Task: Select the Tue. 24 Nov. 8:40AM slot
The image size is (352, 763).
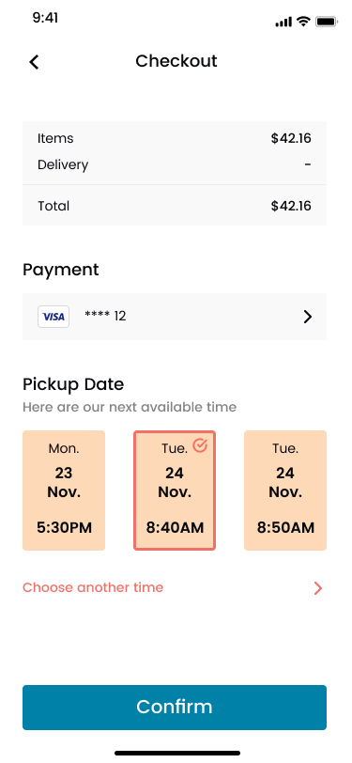Action: click(175, 490)
